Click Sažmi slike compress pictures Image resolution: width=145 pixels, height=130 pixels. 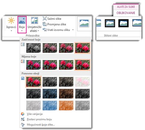[52, 19]
